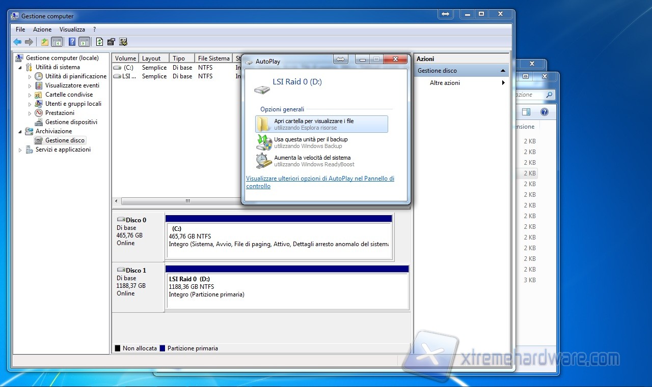Expand the Utilità di pianificazione node
The image size is (652, 387).
pos(30,76)
